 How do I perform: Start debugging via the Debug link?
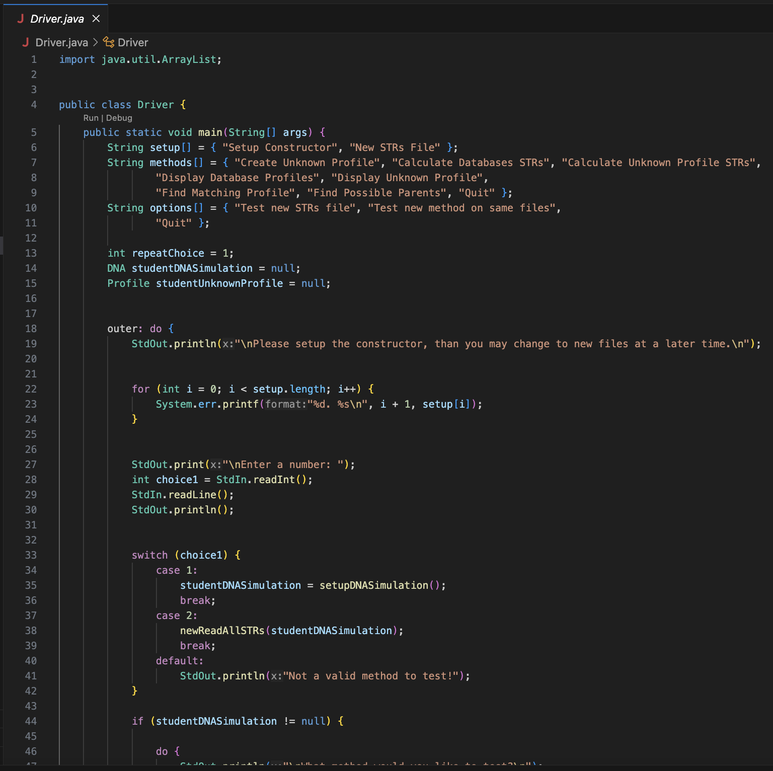coord(119,118)
